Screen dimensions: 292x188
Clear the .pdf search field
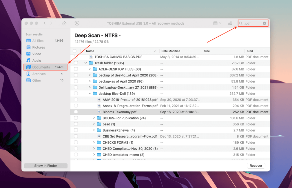tap(264, 23)
